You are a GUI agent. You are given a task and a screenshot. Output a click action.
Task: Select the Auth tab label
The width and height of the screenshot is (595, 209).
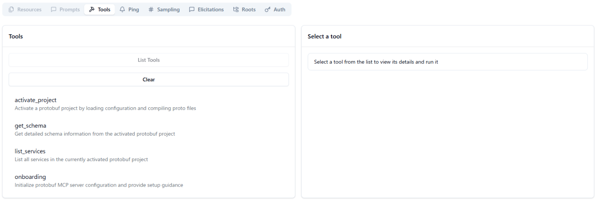[x=279, y=9]
